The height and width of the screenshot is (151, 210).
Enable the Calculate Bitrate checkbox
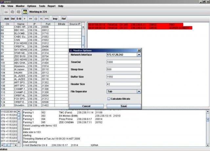tap(109, 99)
